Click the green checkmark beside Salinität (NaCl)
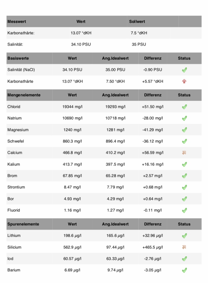This screenshot has width=208, height=283. click(184, 70)
